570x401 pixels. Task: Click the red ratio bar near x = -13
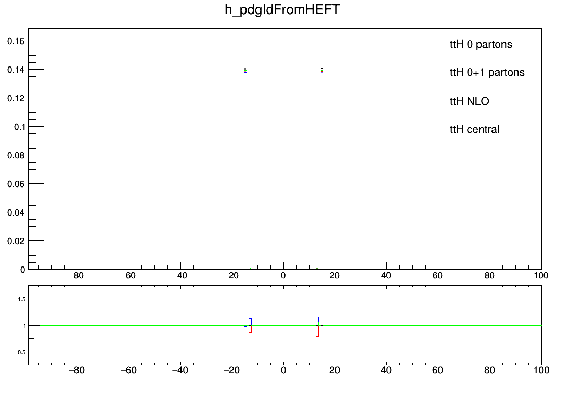[250, 329]
